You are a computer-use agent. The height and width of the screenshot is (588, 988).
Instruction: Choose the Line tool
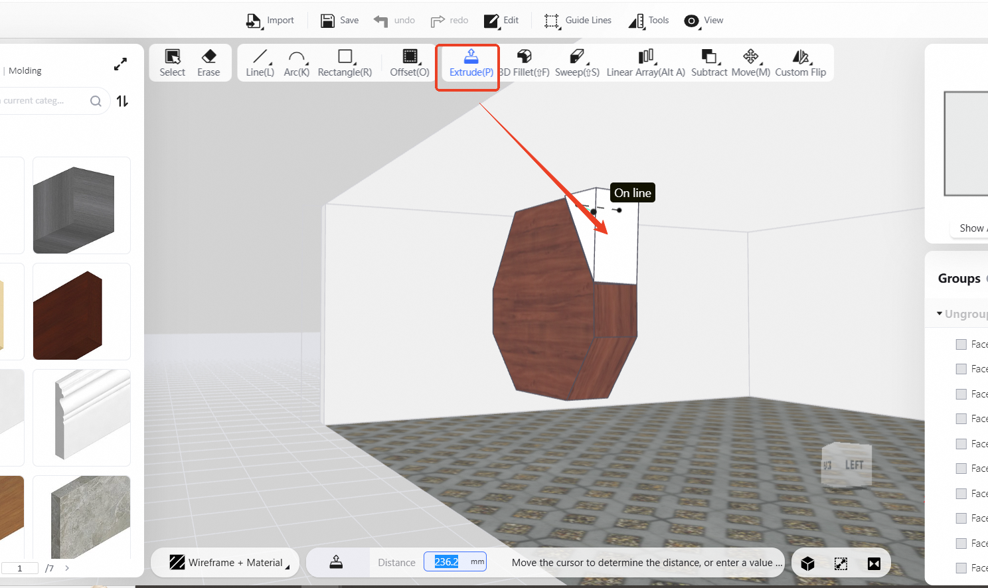[x=260, y=63]
